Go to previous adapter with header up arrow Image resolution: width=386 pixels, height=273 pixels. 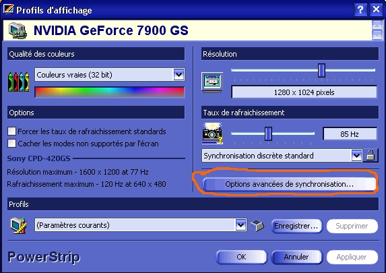pos(377,25)
